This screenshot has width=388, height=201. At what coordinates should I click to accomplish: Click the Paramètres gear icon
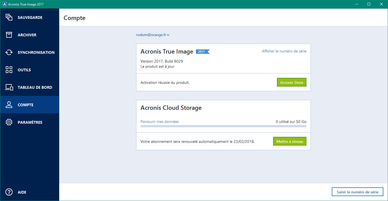pyautogui.click(x=9, y=122)
